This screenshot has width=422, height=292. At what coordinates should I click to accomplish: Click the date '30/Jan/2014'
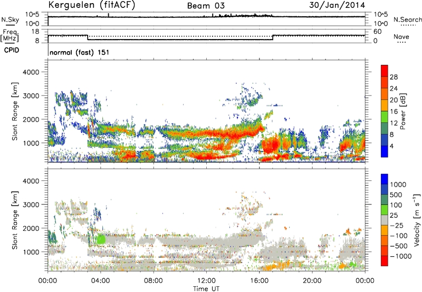337,5
